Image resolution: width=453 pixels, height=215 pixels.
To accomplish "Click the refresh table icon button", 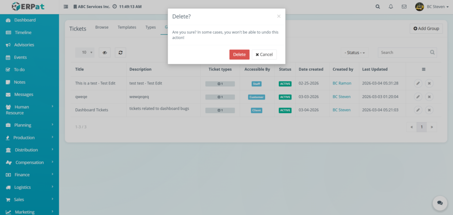I will [120, 53].
